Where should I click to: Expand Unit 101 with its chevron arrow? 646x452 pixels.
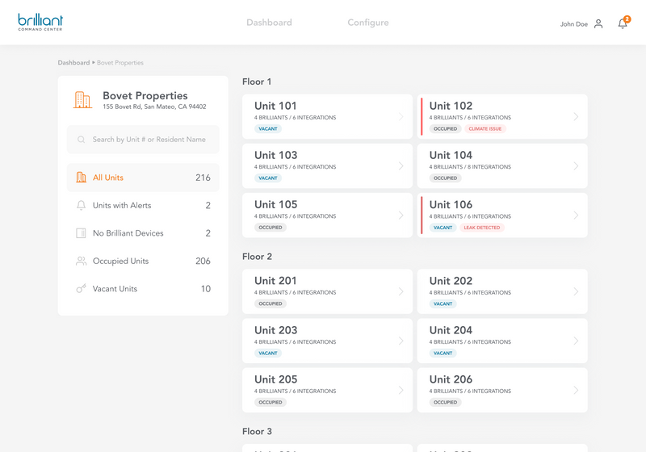click(401, 117)
